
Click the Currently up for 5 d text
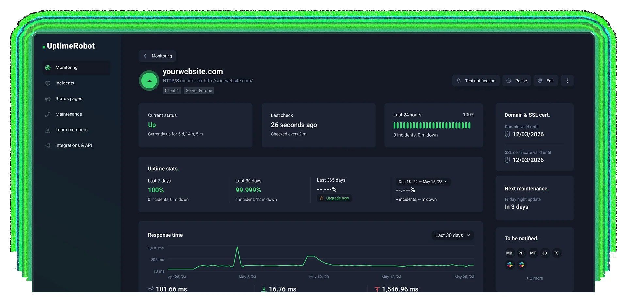tap(175, 134)
